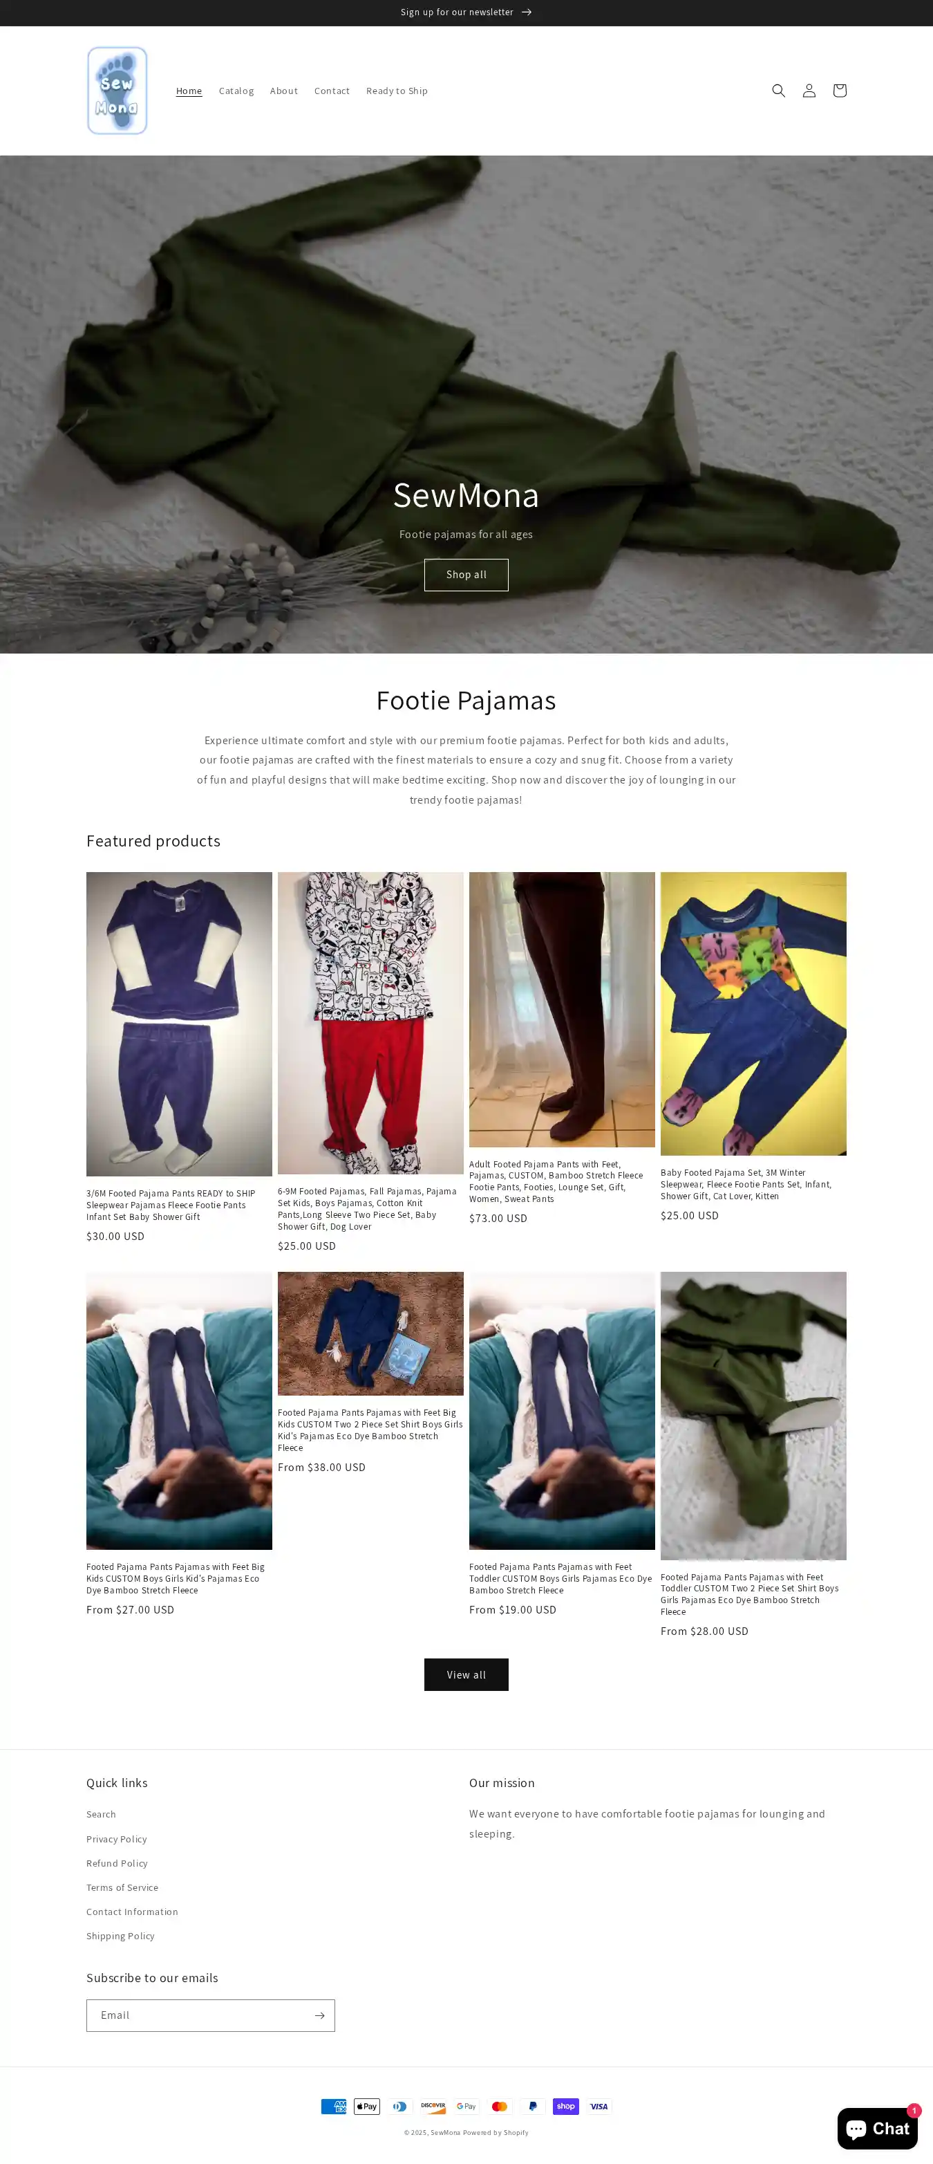Open the Refund Policy link
The width and height of the screenshot is (933, 2164).
pyautogui.click(x=117, y=1863)
